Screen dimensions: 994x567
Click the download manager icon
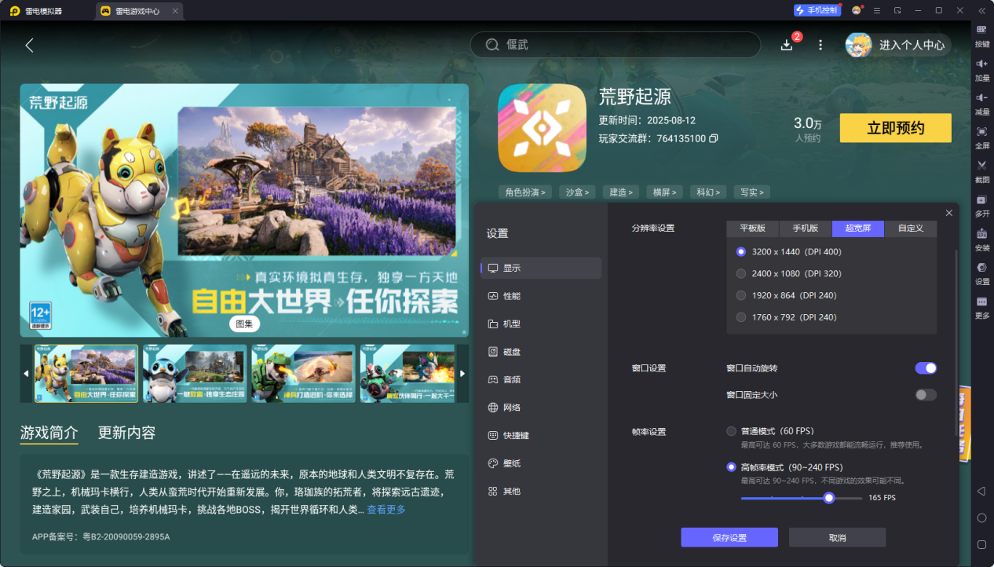tap(787, 46)
